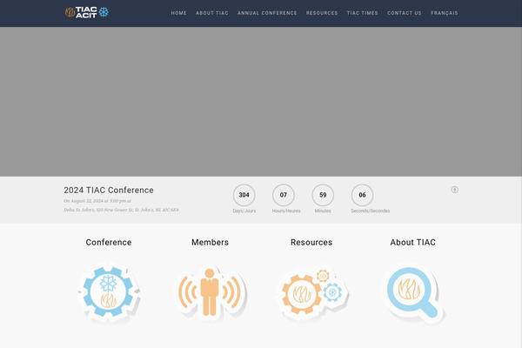
Task: Open the Conference snowflake gear icon
Action: [x=109, y=293]
